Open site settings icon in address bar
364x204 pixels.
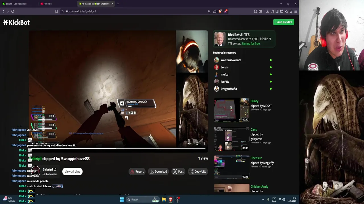(x=63, y=11)
